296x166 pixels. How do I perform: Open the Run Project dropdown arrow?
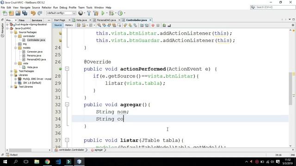107,13
